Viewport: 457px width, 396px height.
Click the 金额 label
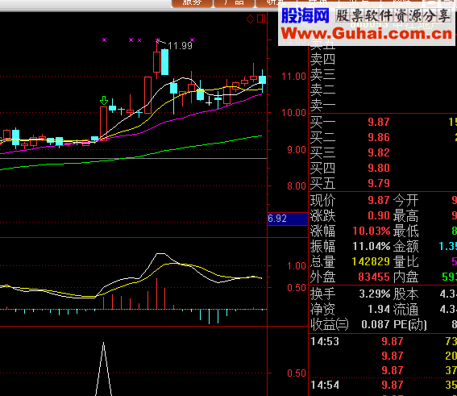[x=405, y=247]
